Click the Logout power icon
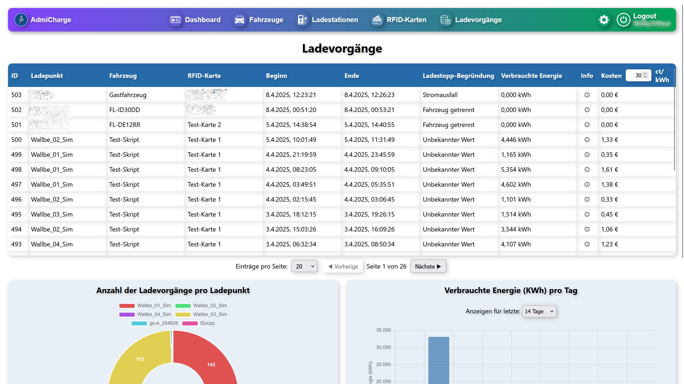684x384 pixels. point(623,20)
